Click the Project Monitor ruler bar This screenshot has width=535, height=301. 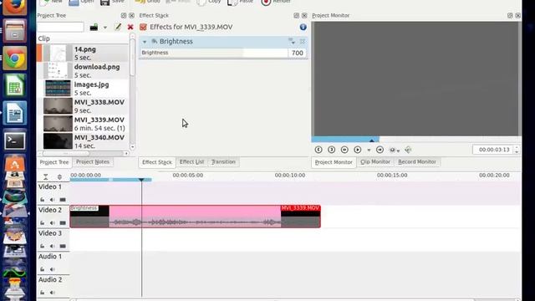(416, 140)
